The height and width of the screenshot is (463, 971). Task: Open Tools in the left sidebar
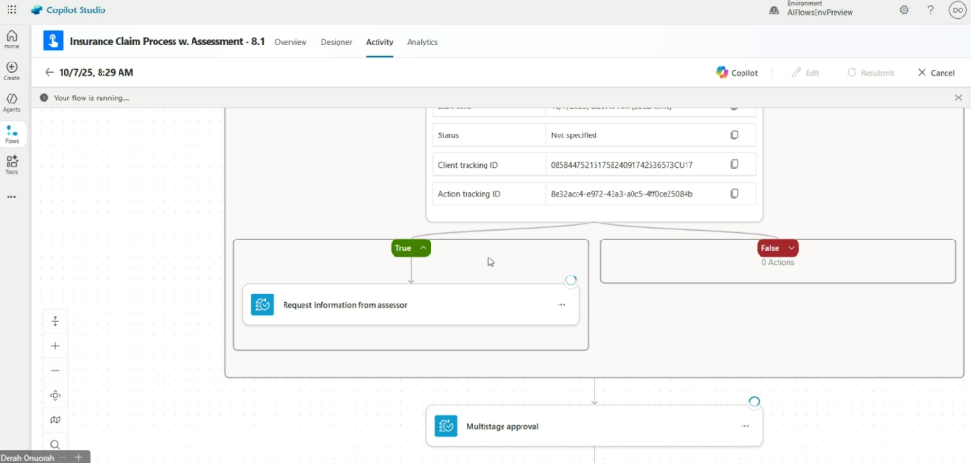[x=11, y=166]
